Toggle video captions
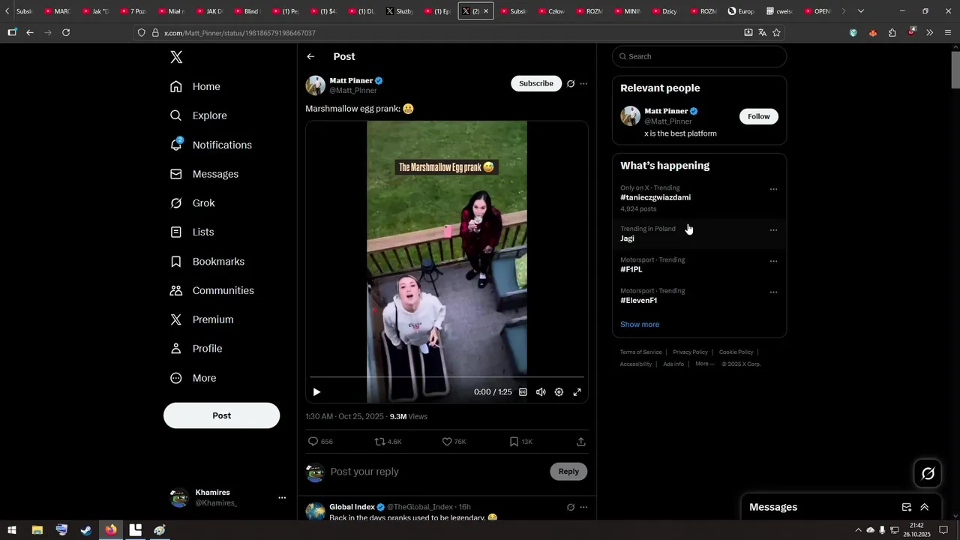Screen dimensions: 960x540 pos(523,392)
